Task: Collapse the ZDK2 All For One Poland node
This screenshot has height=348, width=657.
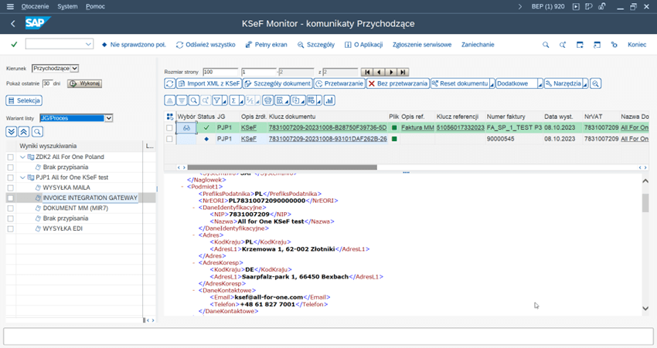Action: (x=22, y=157)
